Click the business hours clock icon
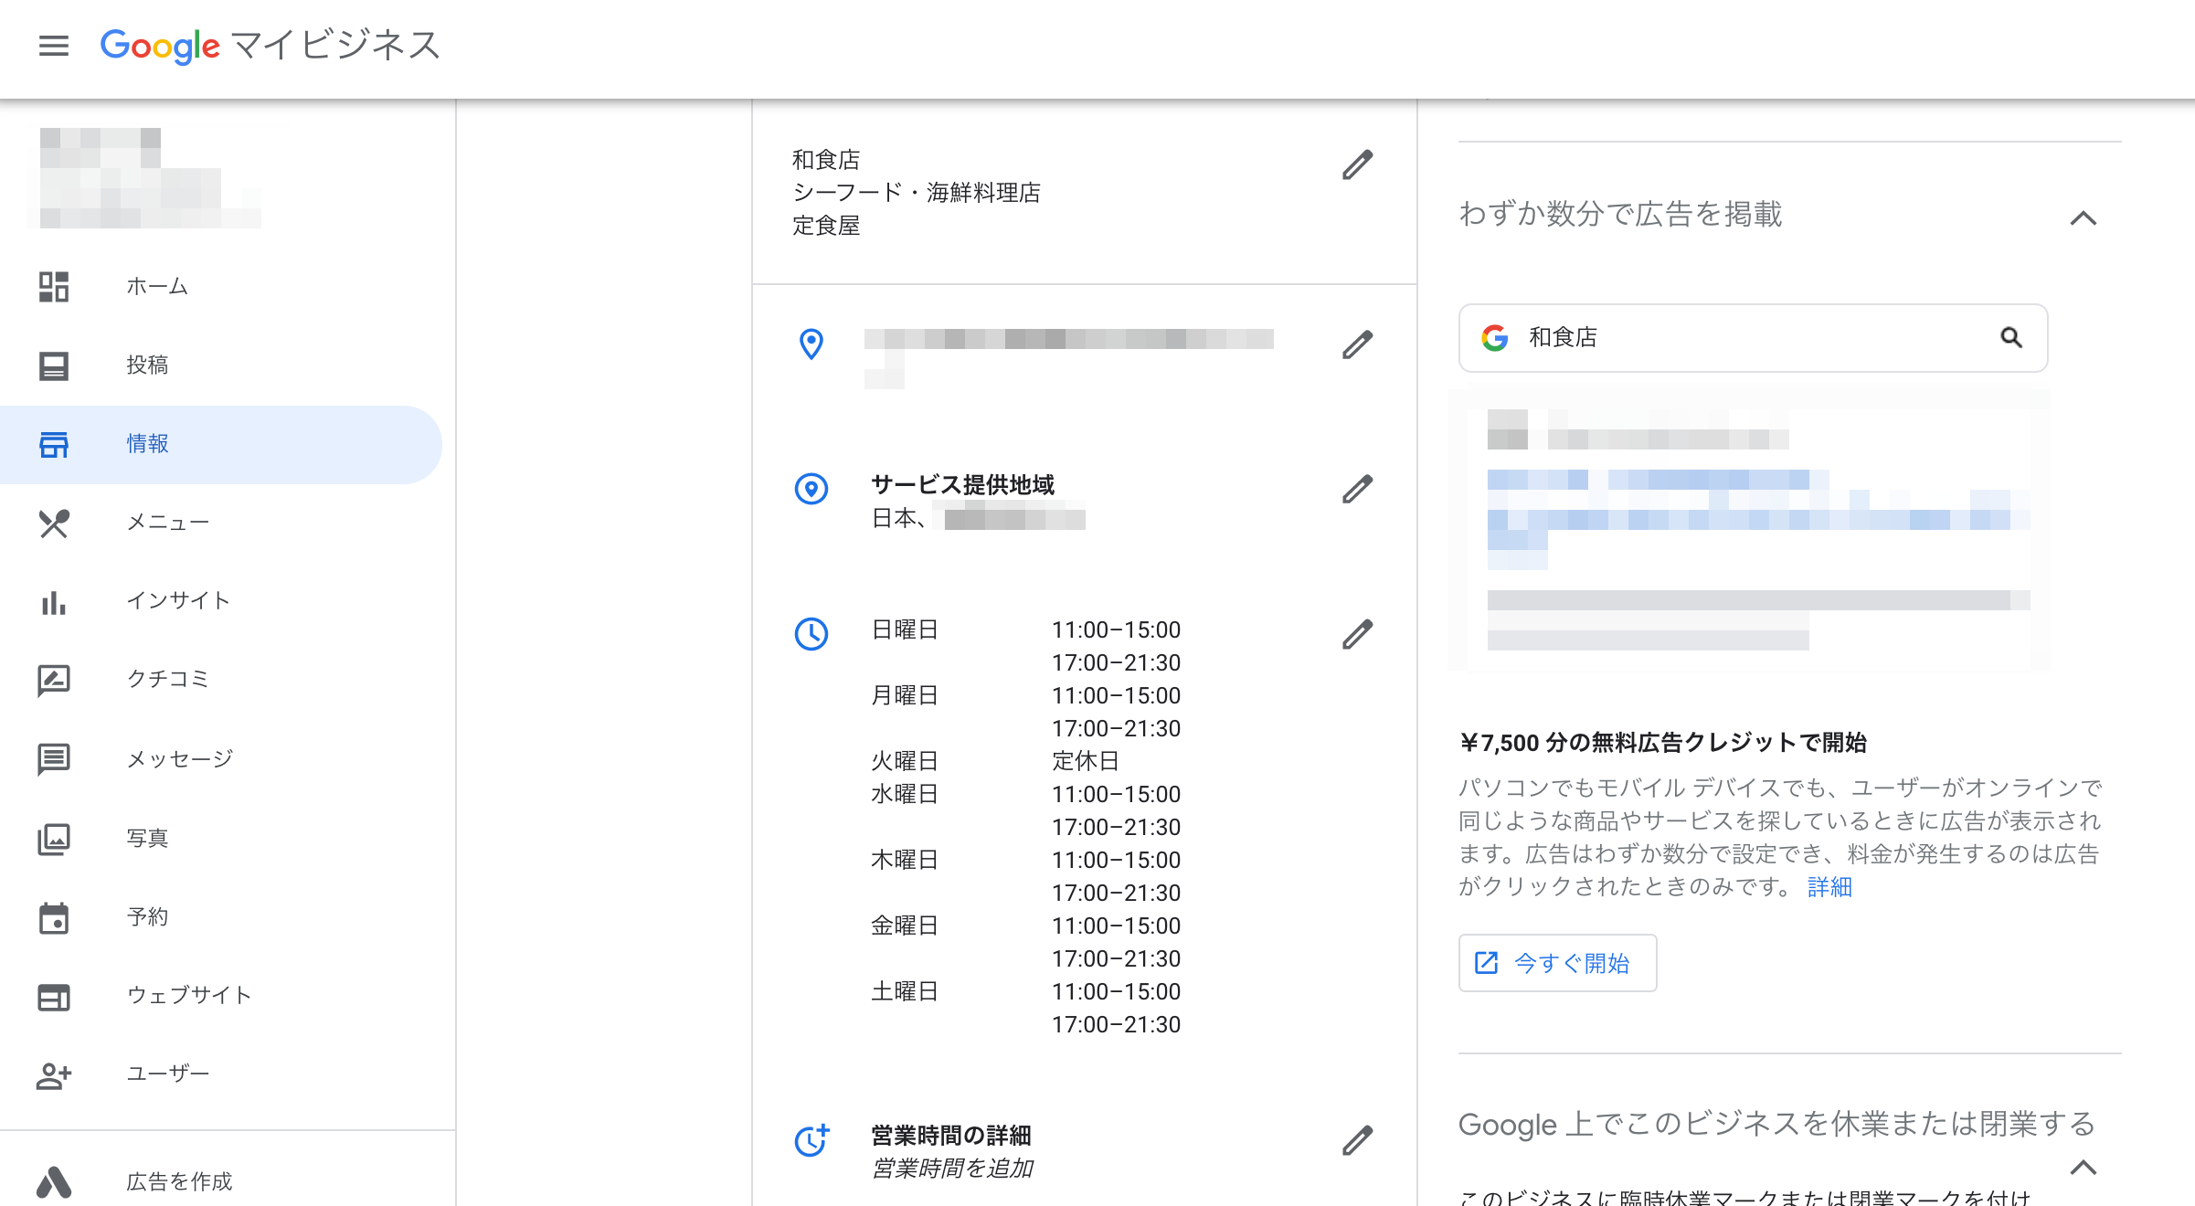 tap(811, 634)
